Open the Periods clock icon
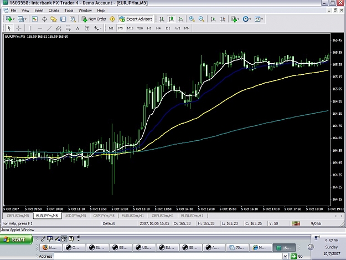The width and height of the screenshot is (346, 260). 245,19
